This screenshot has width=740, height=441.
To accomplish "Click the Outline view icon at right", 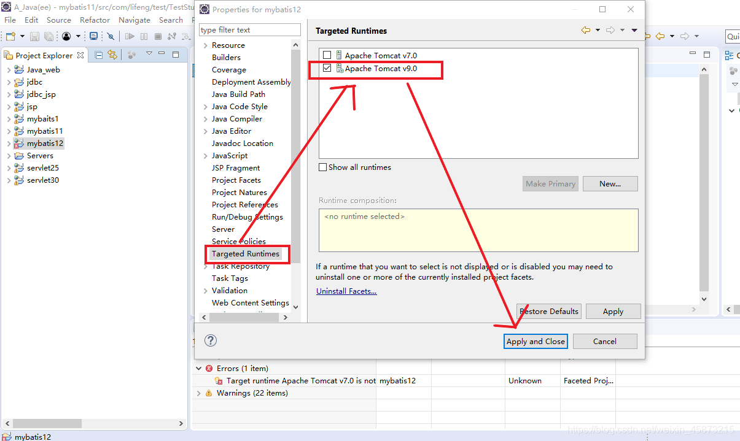I will [730, 55].
